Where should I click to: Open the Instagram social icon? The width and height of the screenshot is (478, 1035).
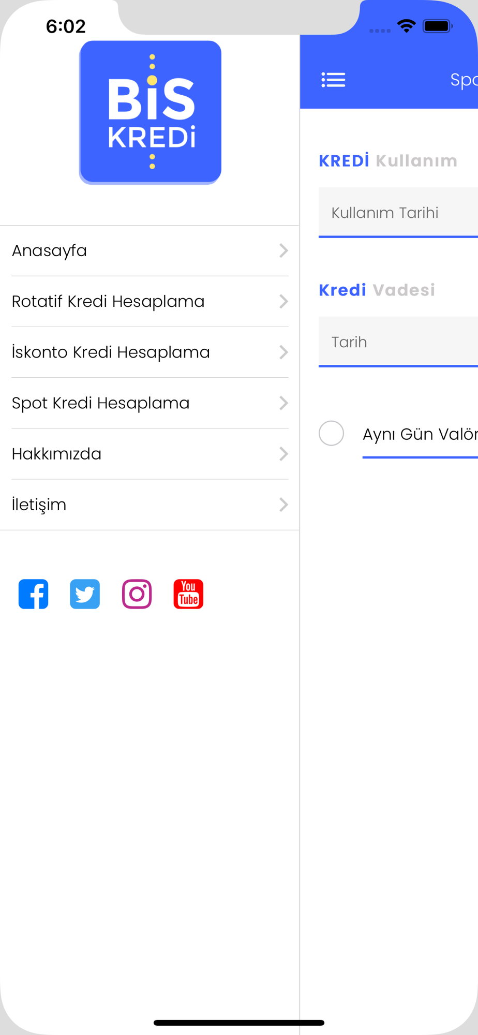tap(137, 594)
